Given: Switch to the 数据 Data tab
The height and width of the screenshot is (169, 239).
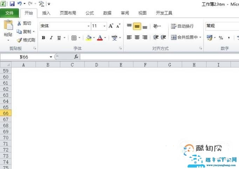Looking at the screenshot, I should click(x=107, y=13).
